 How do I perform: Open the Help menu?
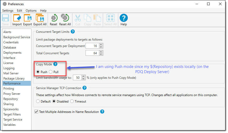[43, 11]
